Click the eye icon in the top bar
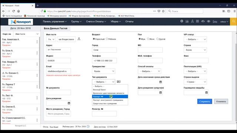 coord(208,21)
